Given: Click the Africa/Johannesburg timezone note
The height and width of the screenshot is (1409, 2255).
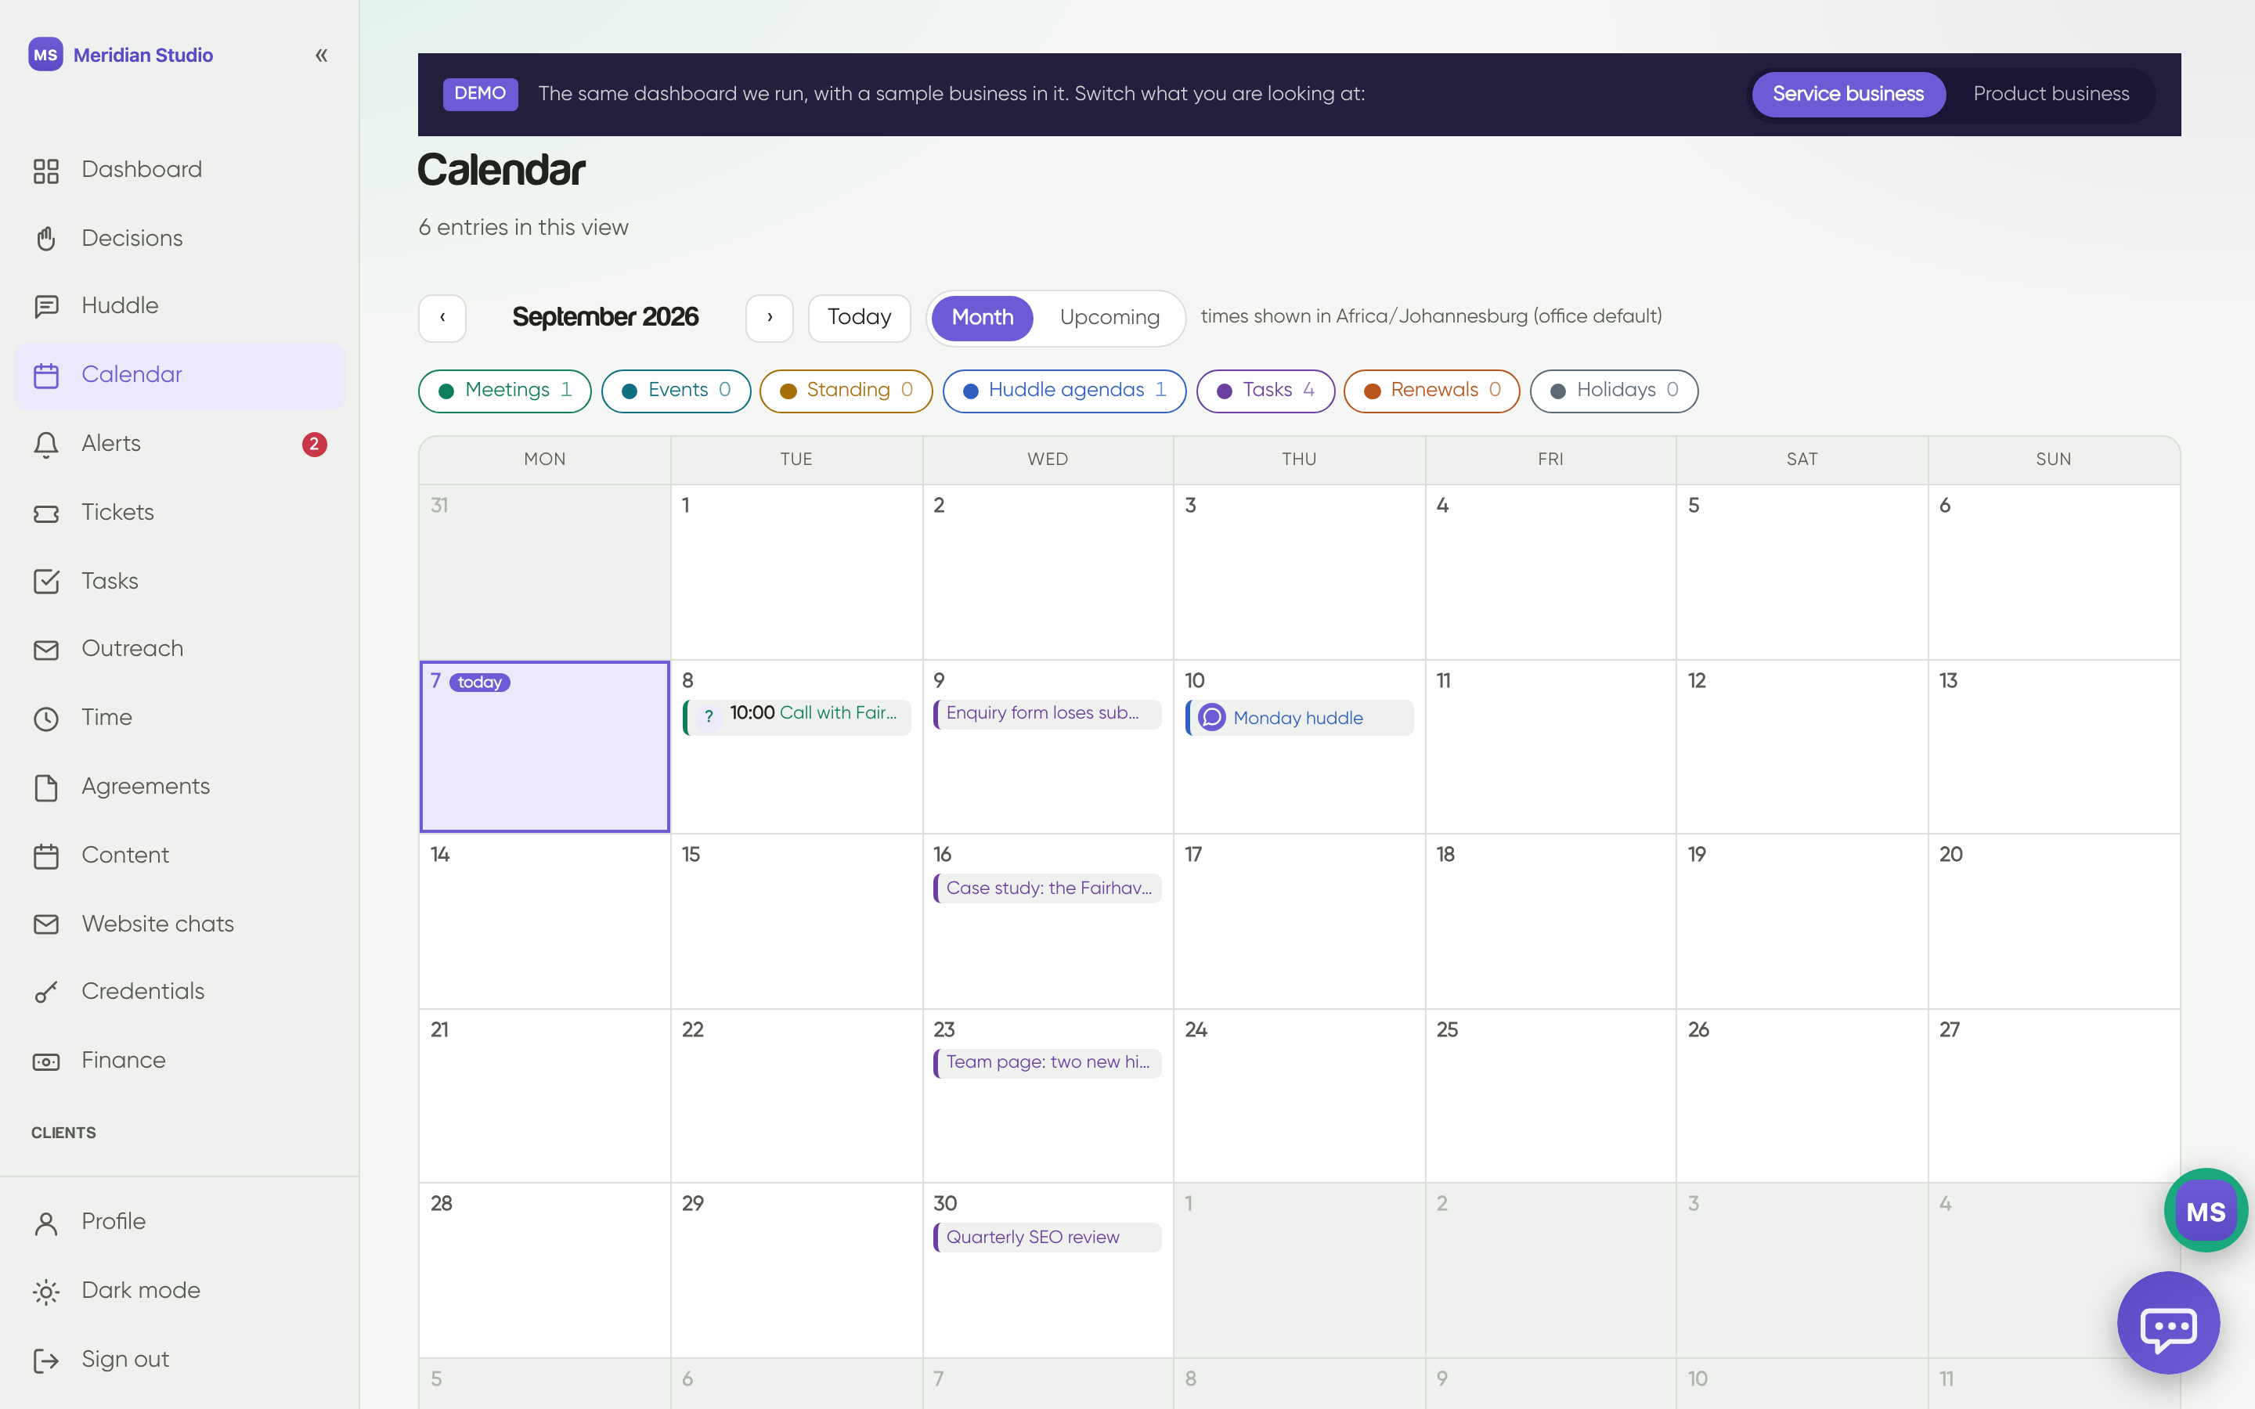Looking at the screenshot, I should tap(1431, 317).
